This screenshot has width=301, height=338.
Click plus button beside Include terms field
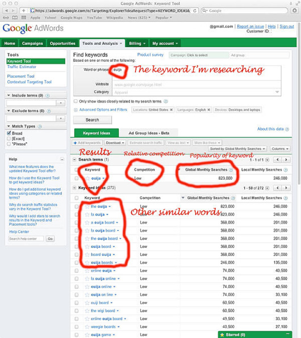pos(61,103)
